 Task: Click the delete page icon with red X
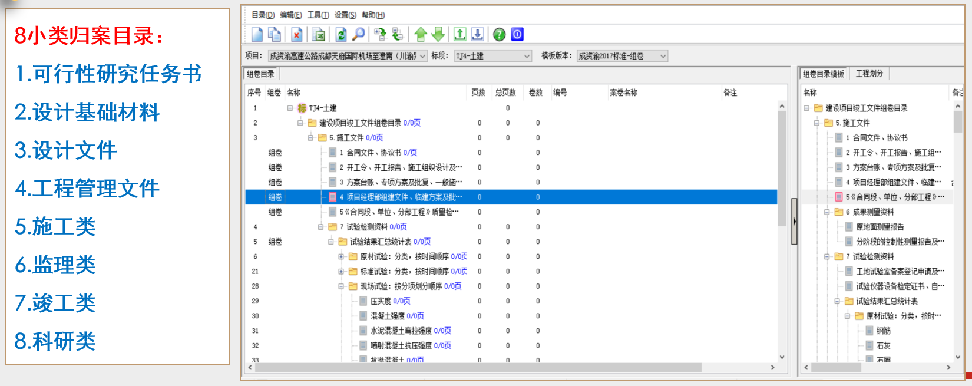297,35
